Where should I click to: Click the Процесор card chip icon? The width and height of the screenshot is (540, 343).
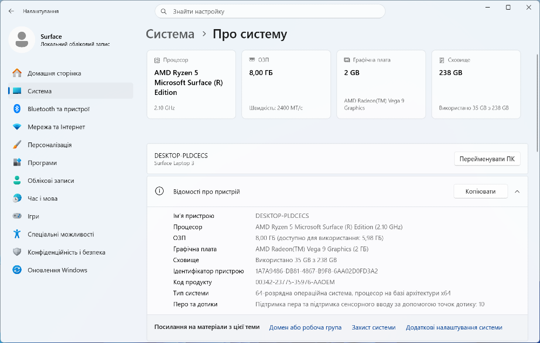pyautogui.click(x=157, y=60)
